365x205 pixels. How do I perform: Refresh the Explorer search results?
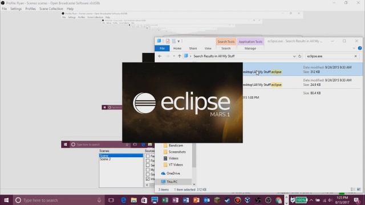[x=300, y=56]
